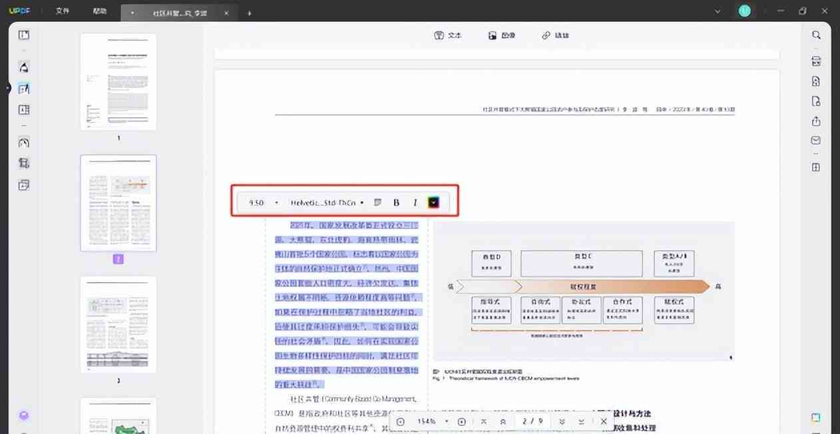Switch to the open document tab
This screenshot has height=434, width=840.
coord(180,13)
